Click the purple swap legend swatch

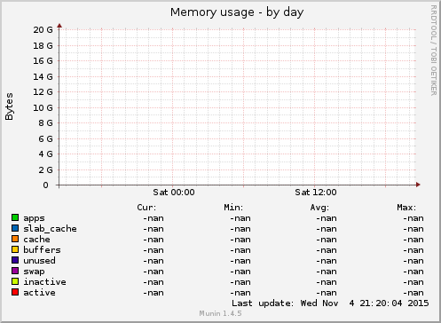(15, 271)
